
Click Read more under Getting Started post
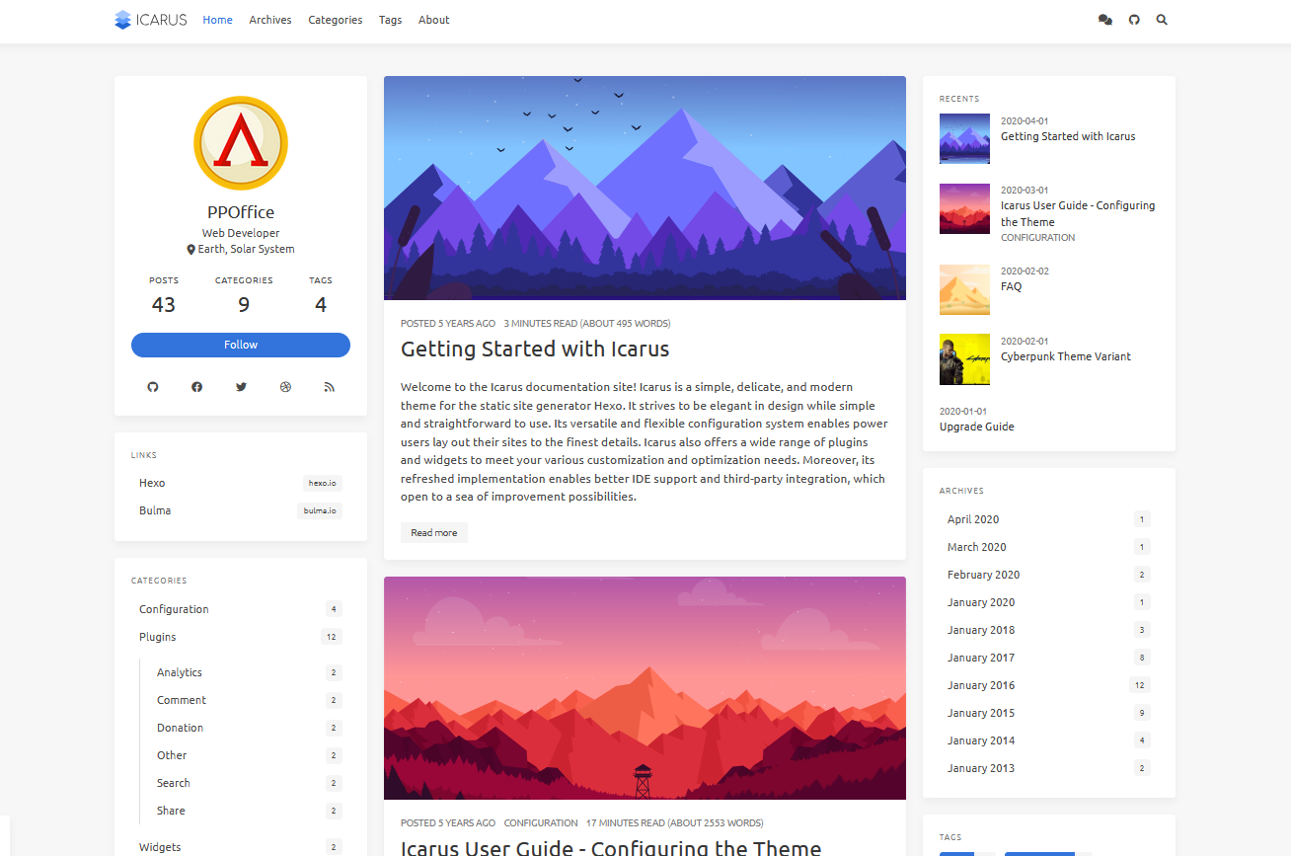click(433, 533)
